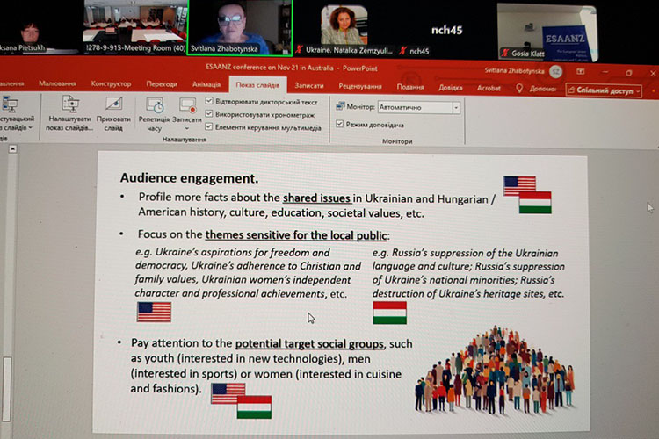Open the Monitor dropdown set to Автоматично
The width and height of the screenshot is (659, 439).
(418, 108)
